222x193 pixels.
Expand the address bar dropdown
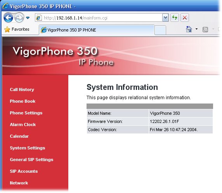pos(165,18)
